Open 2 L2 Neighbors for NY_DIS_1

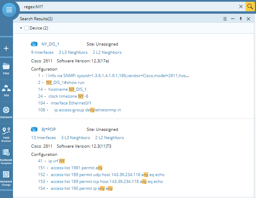tap(107, 52)
